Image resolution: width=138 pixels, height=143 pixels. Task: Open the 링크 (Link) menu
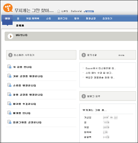[x=77, y=18]
